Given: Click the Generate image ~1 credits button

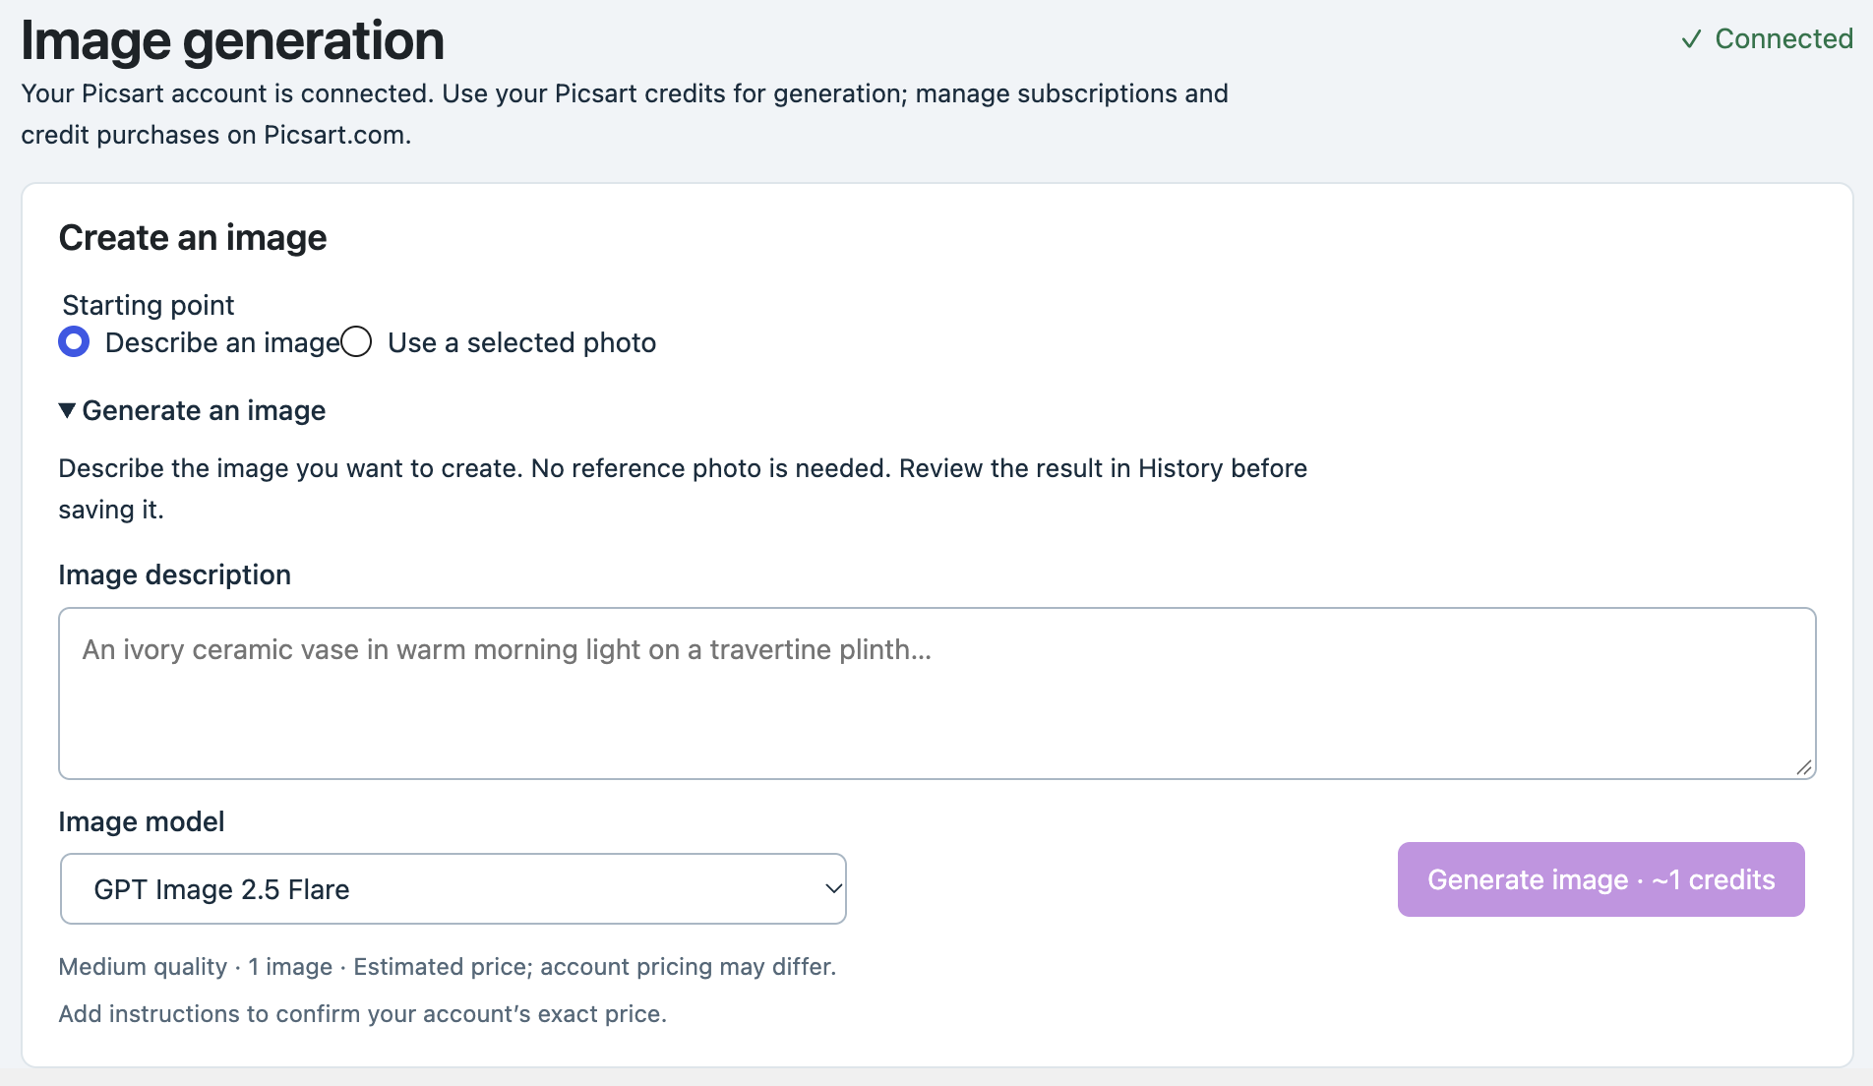Looking at the screenshot, I should point(1601,879).
